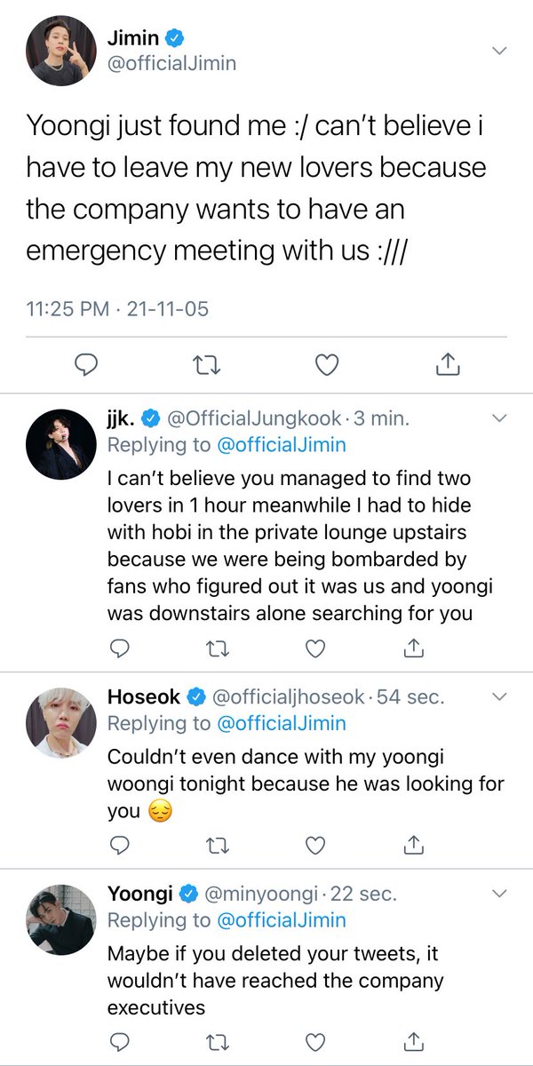Reply to Jimin's main tweet
Image resolution: width=533 pixels, height=1066 pixels.
(85, 364)
